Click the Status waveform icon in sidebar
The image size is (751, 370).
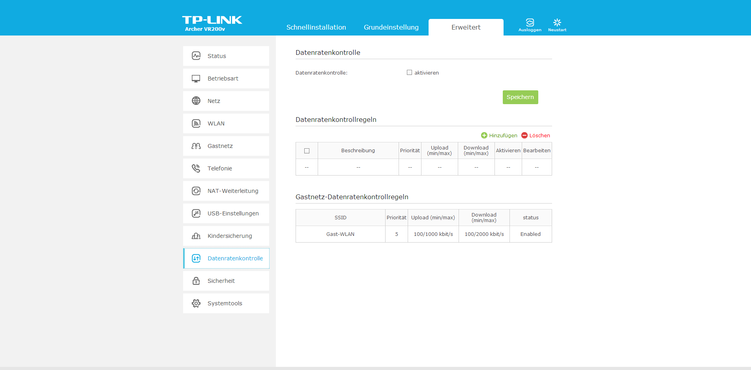click(196, 56)
